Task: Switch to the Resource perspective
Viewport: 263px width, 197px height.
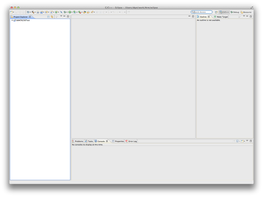Action: [246, 12]
